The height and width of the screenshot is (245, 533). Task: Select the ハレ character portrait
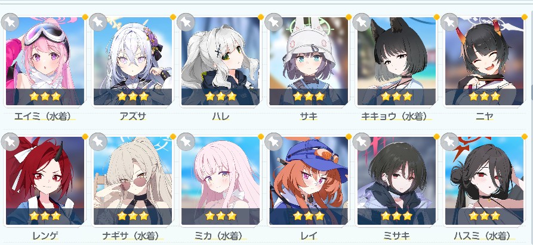pos(220,61)
